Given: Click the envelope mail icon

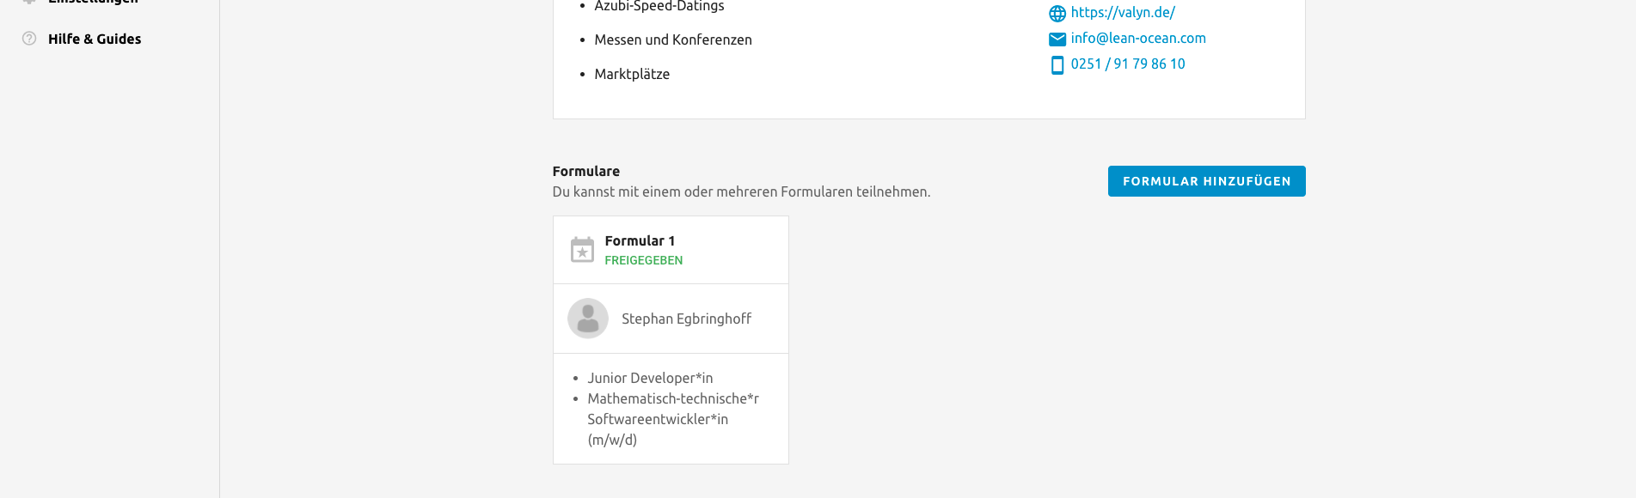Looking at the screenshot, I should (1057, 39).
